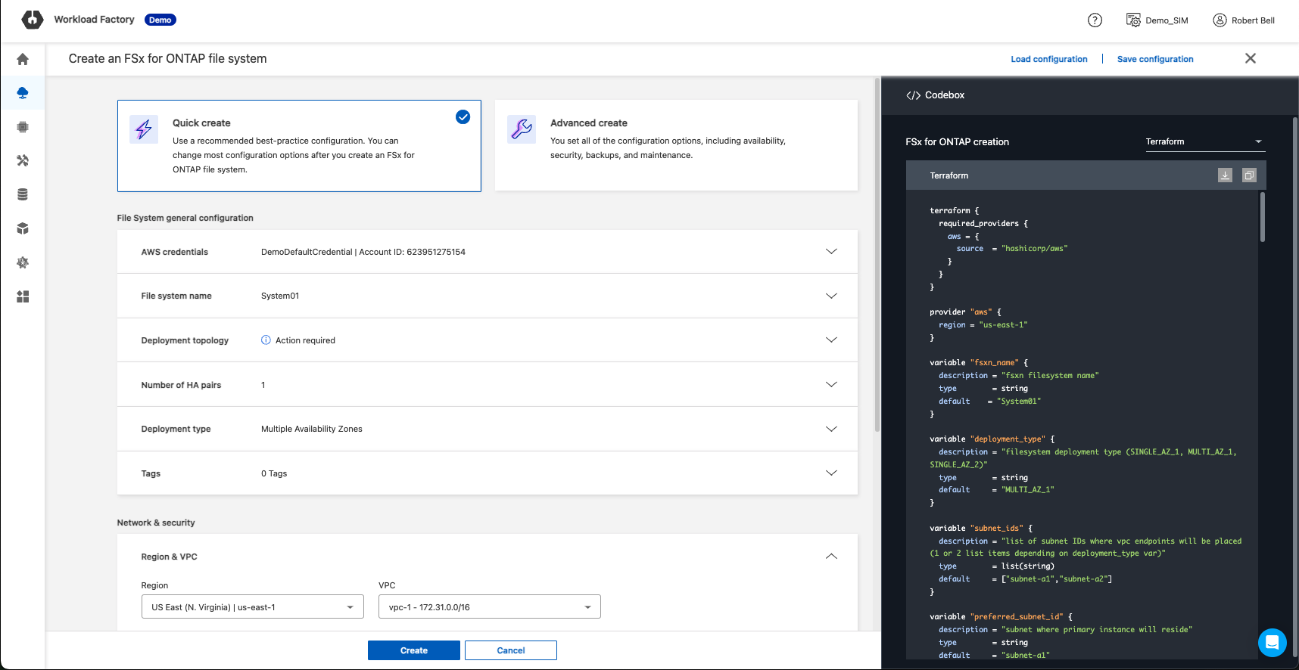Open Robert Bell user menu

point(1244,20)
